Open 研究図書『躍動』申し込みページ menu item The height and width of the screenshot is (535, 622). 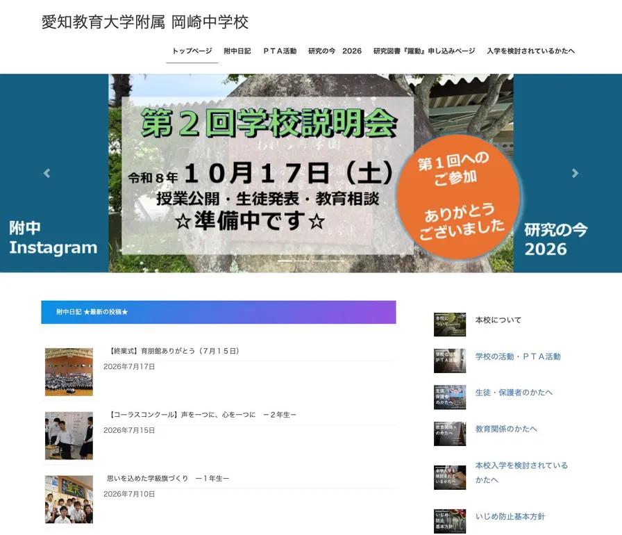pyautogui.click(x=424, y=51)
